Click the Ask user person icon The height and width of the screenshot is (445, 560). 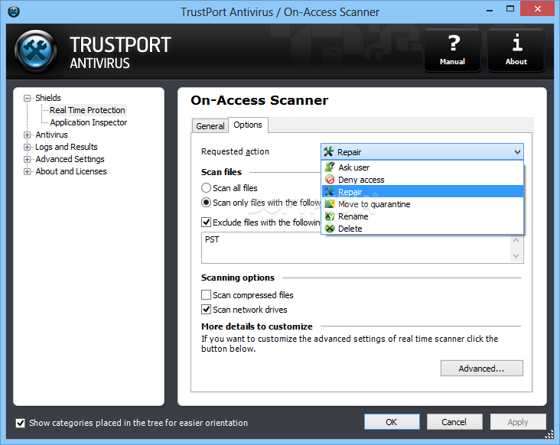(x=330, y=167)
